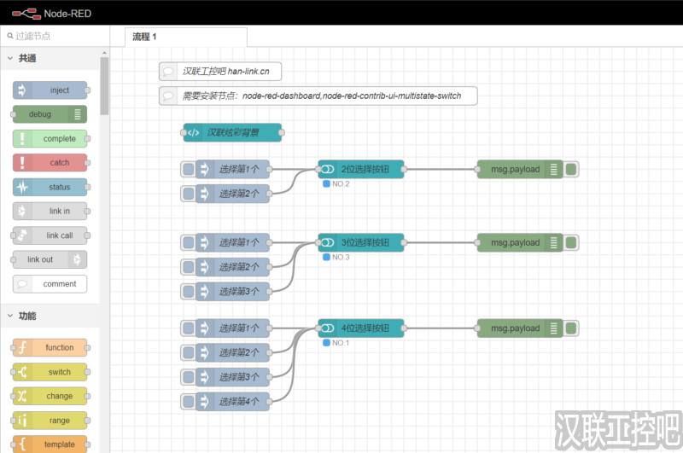Open the 流程 1 flow tab

[185, 37]
